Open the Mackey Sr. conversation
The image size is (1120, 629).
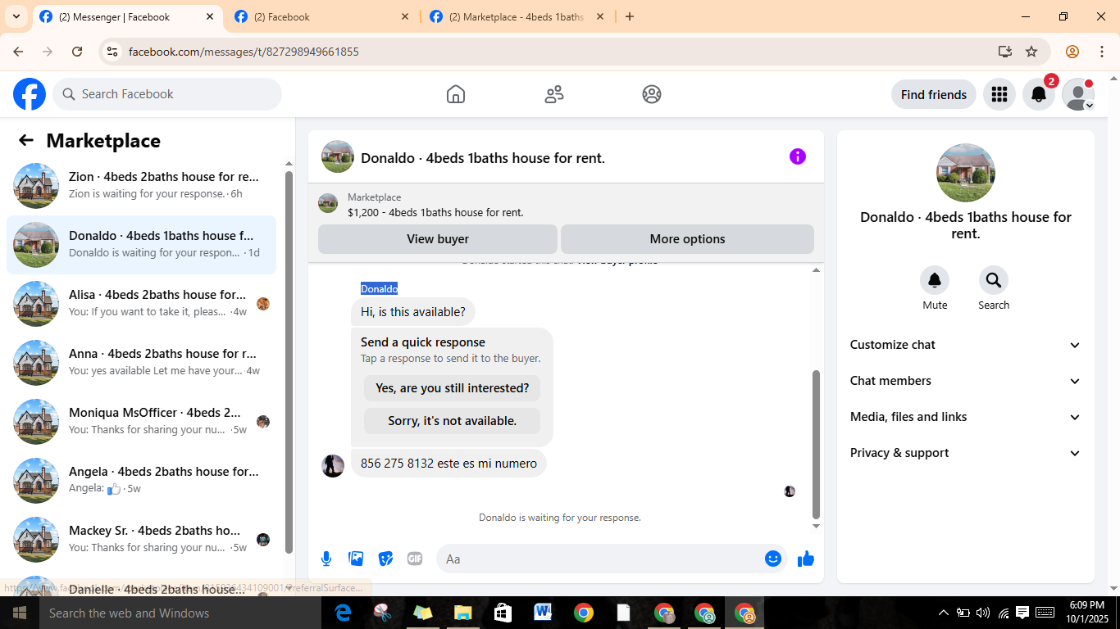141,540
